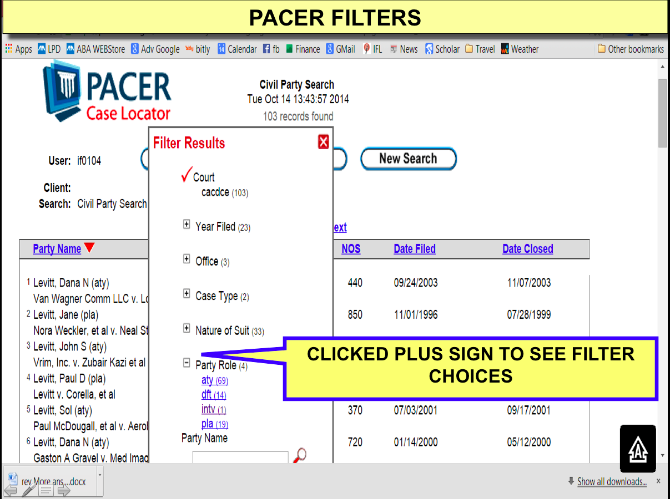The image size is (670, 499).
Task: Click the vertical page scrollbar thumb
Action: coord(663,113)
